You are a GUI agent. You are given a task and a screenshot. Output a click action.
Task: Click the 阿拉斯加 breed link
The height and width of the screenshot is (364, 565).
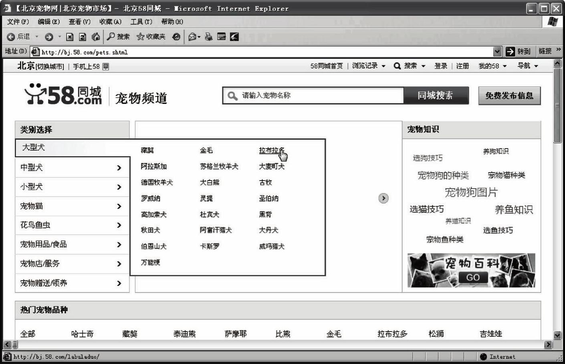(x=154, y=167)
